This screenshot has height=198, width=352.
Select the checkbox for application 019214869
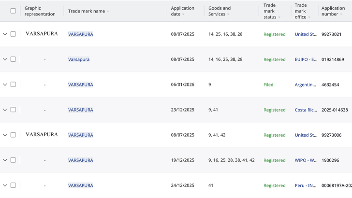pos(13,59)
